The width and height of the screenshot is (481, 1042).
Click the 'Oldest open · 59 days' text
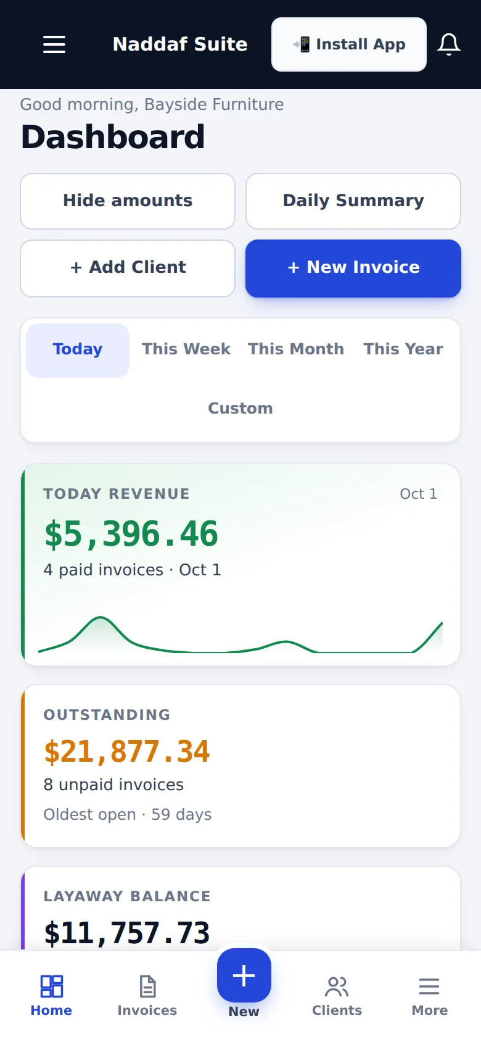[x=128, y=814]
